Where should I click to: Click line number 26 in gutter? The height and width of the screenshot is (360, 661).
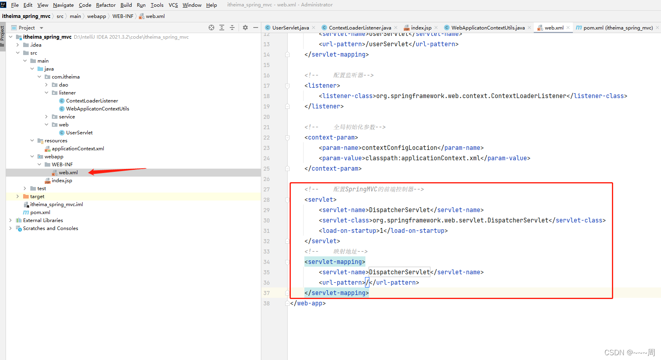[x=266, y=179]
